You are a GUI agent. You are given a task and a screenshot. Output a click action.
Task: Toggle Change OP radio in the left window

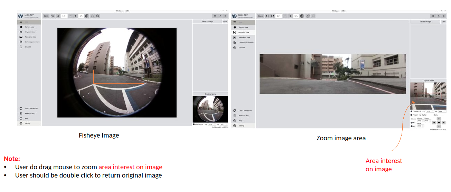point(194,124)
